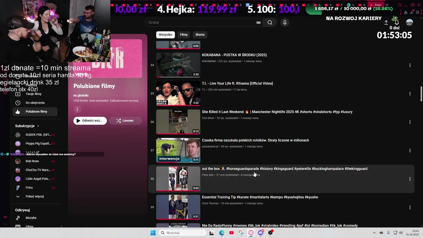Click the Windows taskbar Wyszukaj box
The image size is (423, 238).
[x=183, y=233]
